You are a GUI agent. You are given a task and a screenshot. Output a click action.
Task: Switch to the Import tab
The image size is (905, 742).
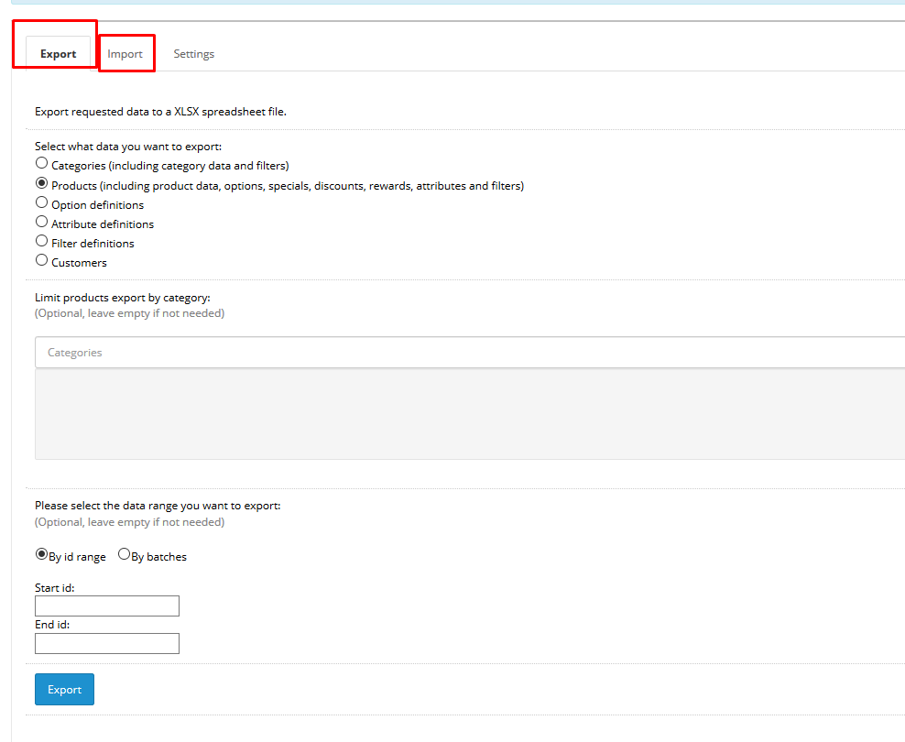click(x=125, y=54)
